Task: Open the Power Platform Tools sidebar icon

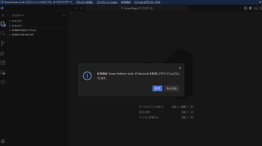Action: [3, 82]
